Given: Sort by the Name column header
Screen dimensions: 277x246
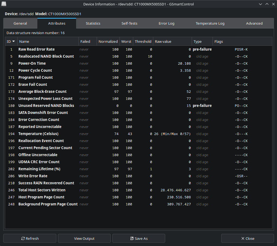Looking at the screenshot, I should (48, 41).
